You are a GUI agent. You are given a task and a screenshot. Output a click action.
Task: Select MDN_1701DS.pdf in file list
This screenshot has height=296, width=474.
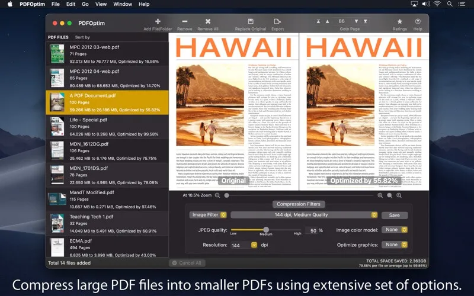click(x=107, y=175)
